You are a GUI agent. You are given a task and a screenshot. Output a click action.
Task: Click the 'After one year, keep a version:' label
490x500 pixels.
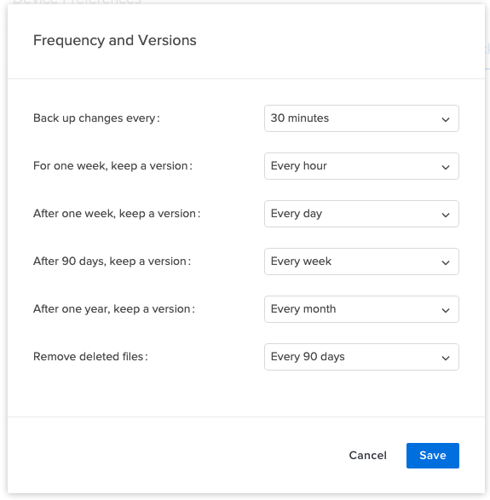(114, 309)
